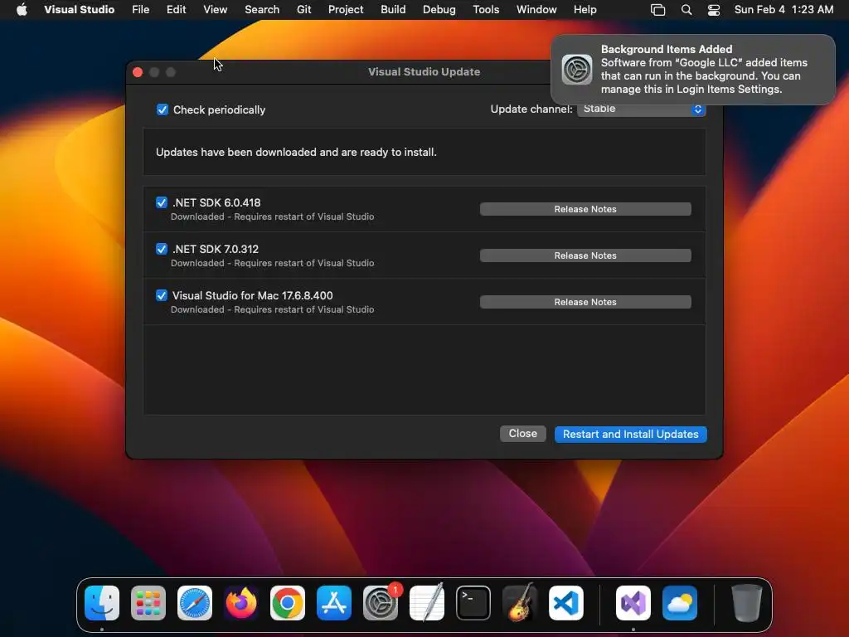Open the Project menu

[x=346, y=10]
